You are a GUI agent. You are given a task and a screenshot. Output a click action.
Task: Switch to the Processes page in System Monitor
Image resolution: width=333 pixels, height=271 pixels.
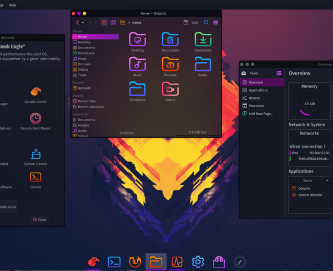tap(256, 106)
